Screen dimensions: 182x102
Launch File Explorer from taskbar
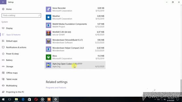point(16,99)
